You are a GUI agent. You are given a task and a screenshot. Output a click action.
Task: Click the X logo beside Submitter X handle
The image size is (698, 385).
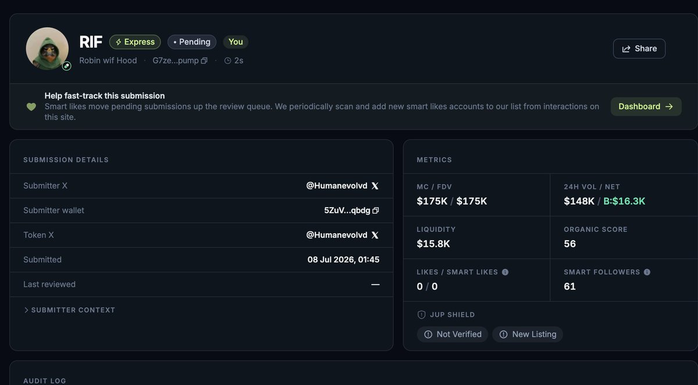tap(375, 186)
